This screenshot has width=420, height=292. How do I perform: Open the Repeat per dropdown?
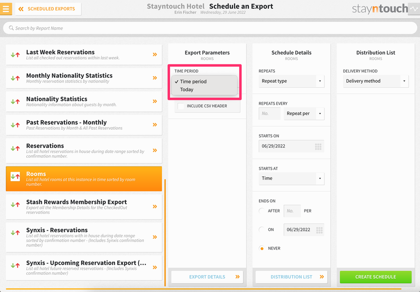(x=304, y=114)
